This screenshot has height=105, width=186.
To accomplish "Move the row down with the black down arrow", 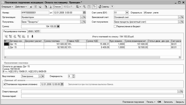I will (32, 37).
